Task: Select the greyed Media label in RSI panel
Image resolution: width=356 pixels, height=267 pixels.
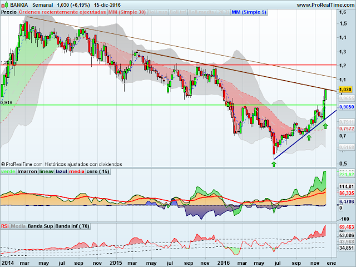Action: click(18, 226)
